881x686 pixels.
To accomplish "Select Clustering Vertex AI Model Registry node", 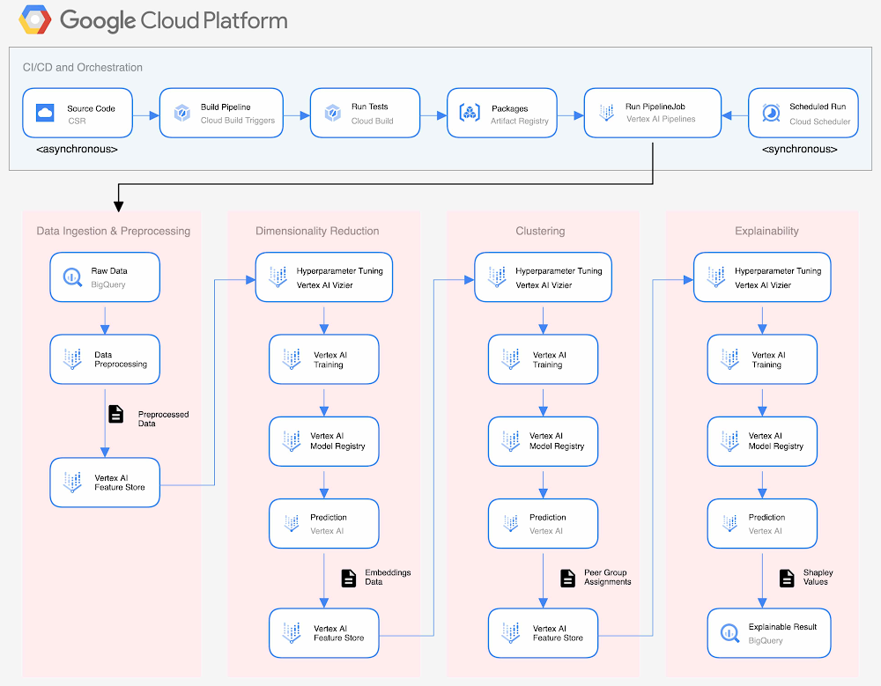I will click(x=544, y=441).
